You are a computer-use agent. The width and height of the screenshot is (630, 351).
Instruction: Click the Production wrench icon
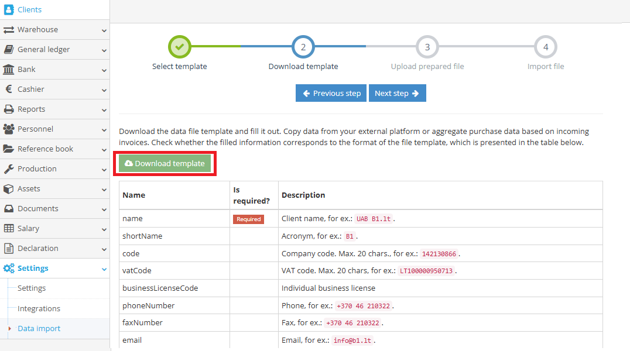[x=9, y=169]
